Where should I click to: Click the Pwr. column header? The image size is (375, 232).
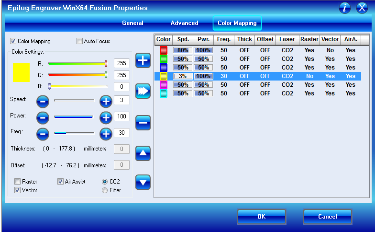pos(204,39)
